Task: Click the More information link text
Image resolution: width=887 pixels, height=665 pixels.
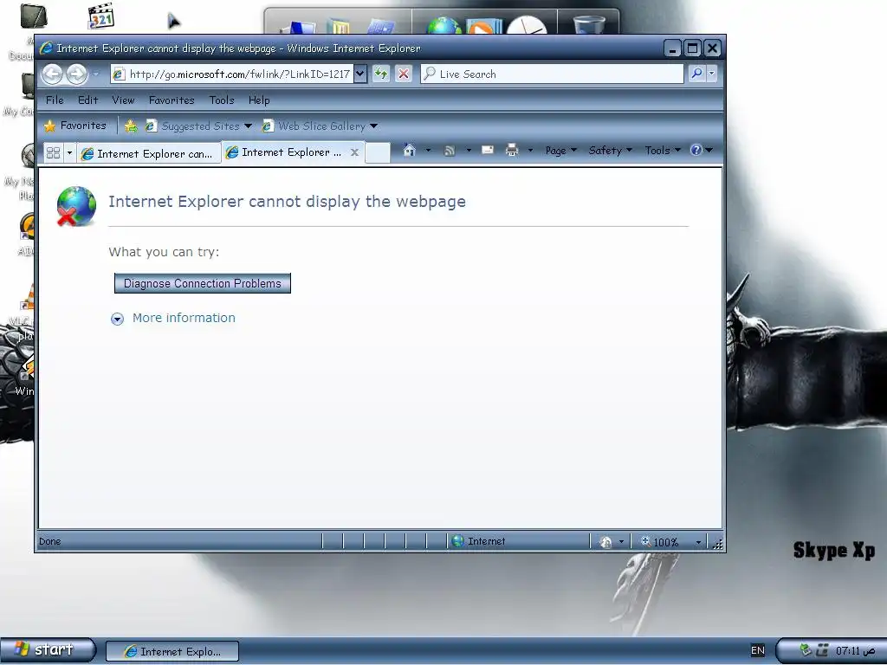Action: point(184,318)
